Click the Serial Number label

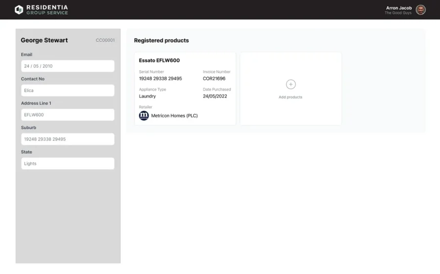point(151,72)
